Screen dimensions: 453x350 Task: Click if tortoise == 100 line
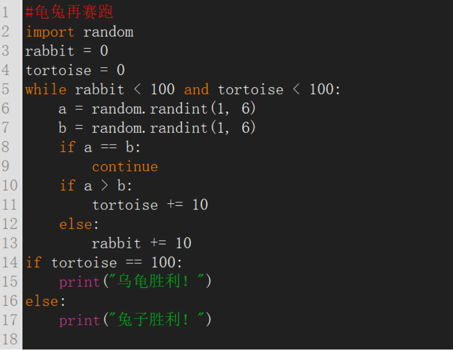(x=104, y=262)
